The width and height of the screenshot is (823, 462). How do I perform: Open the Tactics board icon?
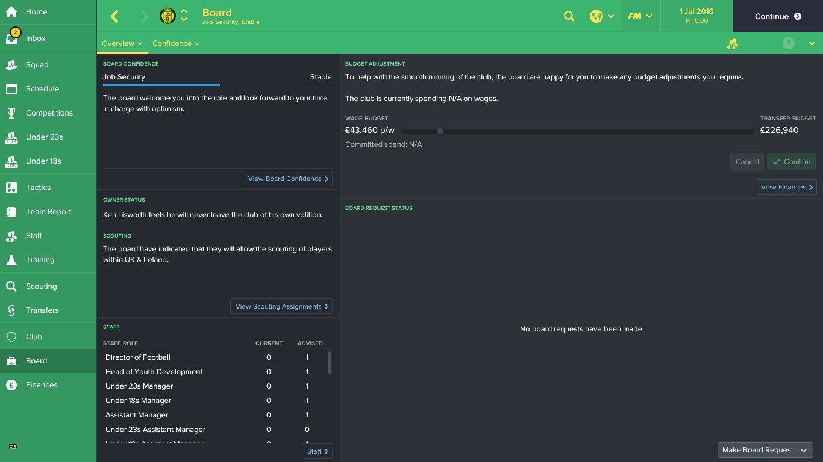pos(11,188)
